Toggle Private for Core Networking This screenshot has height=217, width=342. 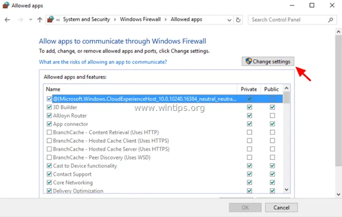pyautogui.click(x=250, y=182)
